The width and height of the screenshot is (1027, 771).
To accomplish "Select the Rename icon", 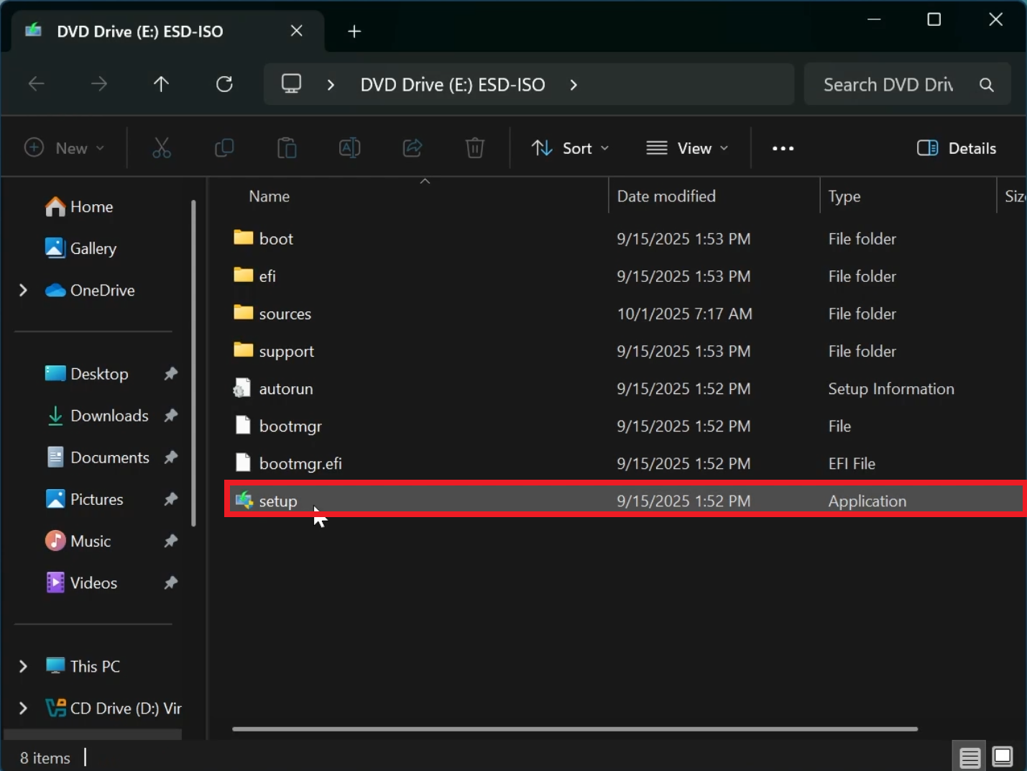I will point(350,147).
